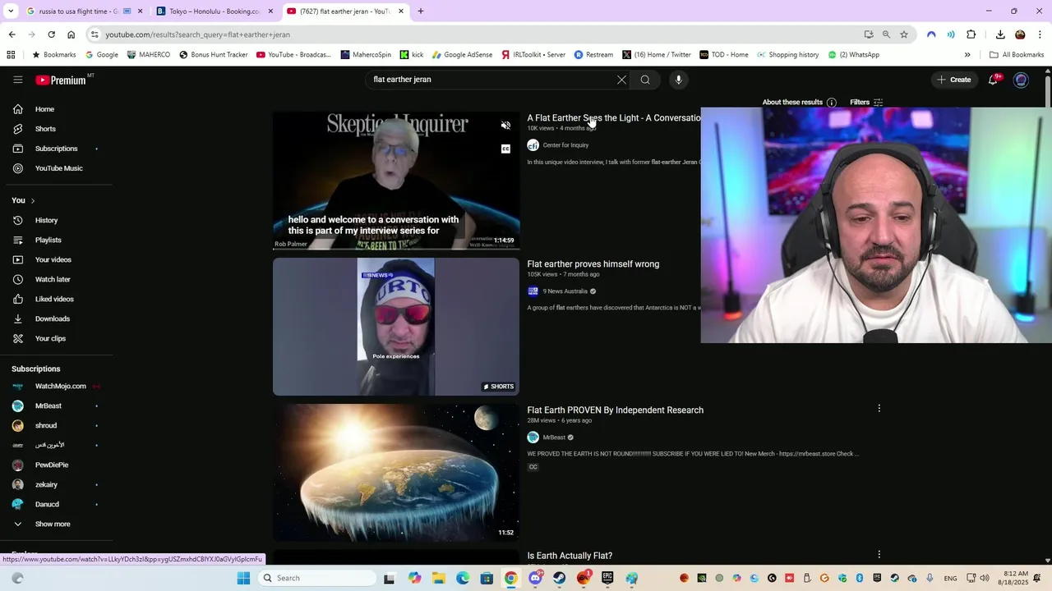The height and width of the screenshot is (591, 1052).
Task: Open the flat earth disc thumbnail
Action: (x=396, y=473)
